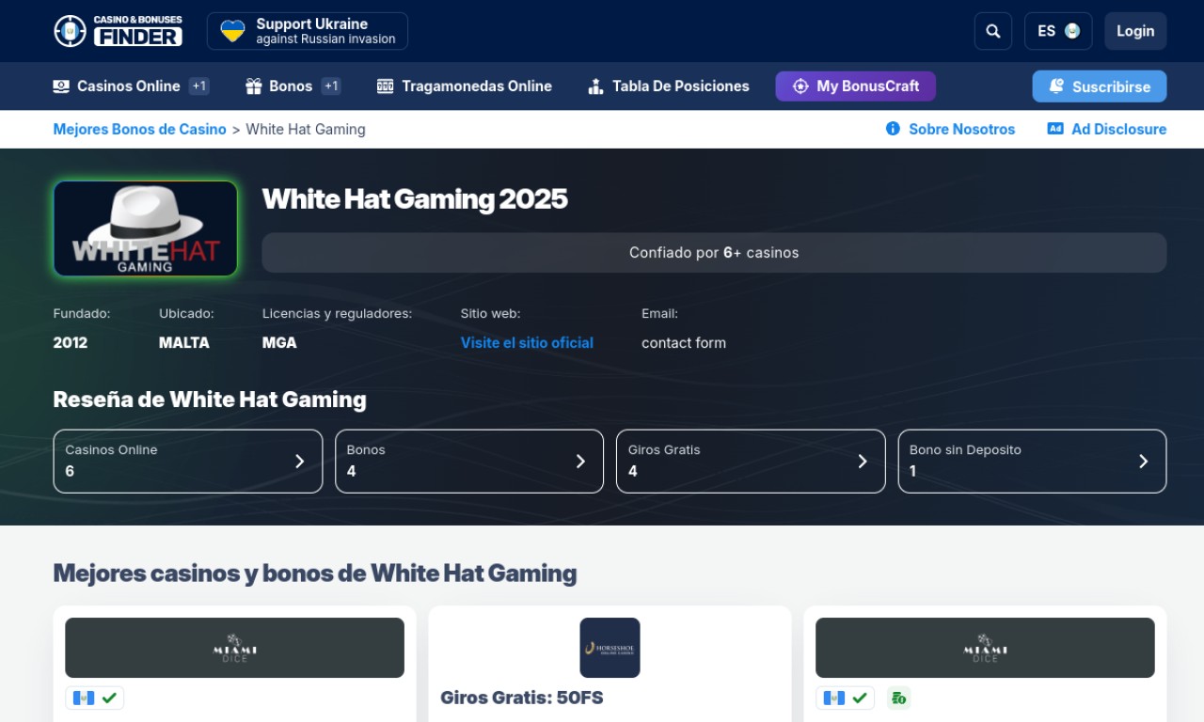Click the Giros Gratis: 50FS heading
This screenshot has width=1204, height=722.
[522, 698]
